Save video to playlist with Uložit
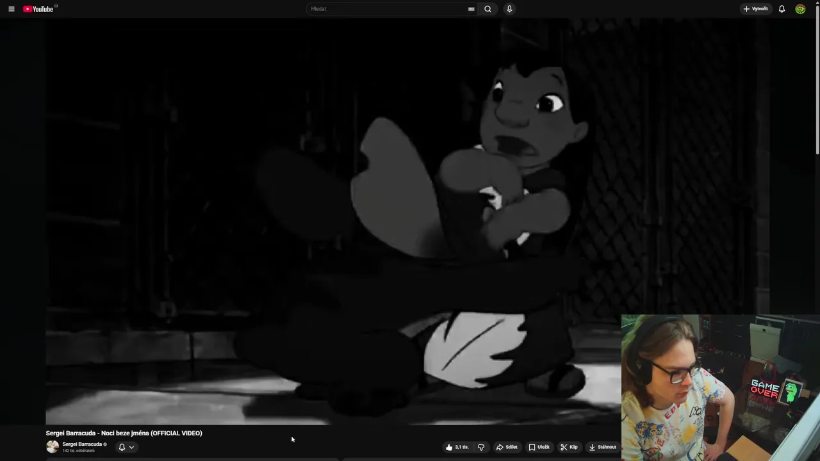 click(539, 447)
